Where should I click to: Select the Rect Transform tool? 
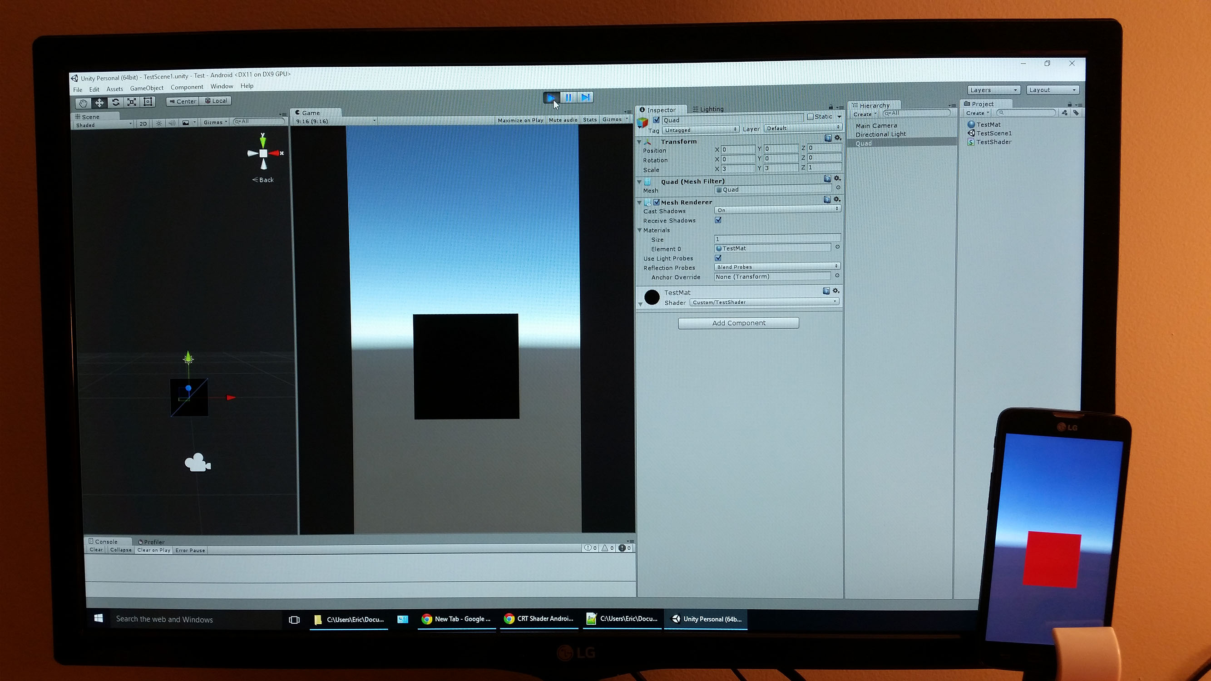(x=148, y=103)
